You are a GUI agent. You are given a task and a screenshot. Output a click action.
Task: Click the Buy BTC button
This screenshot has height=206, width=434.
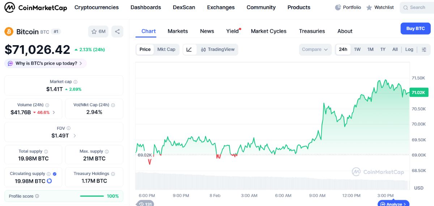[x=416, y=29]
